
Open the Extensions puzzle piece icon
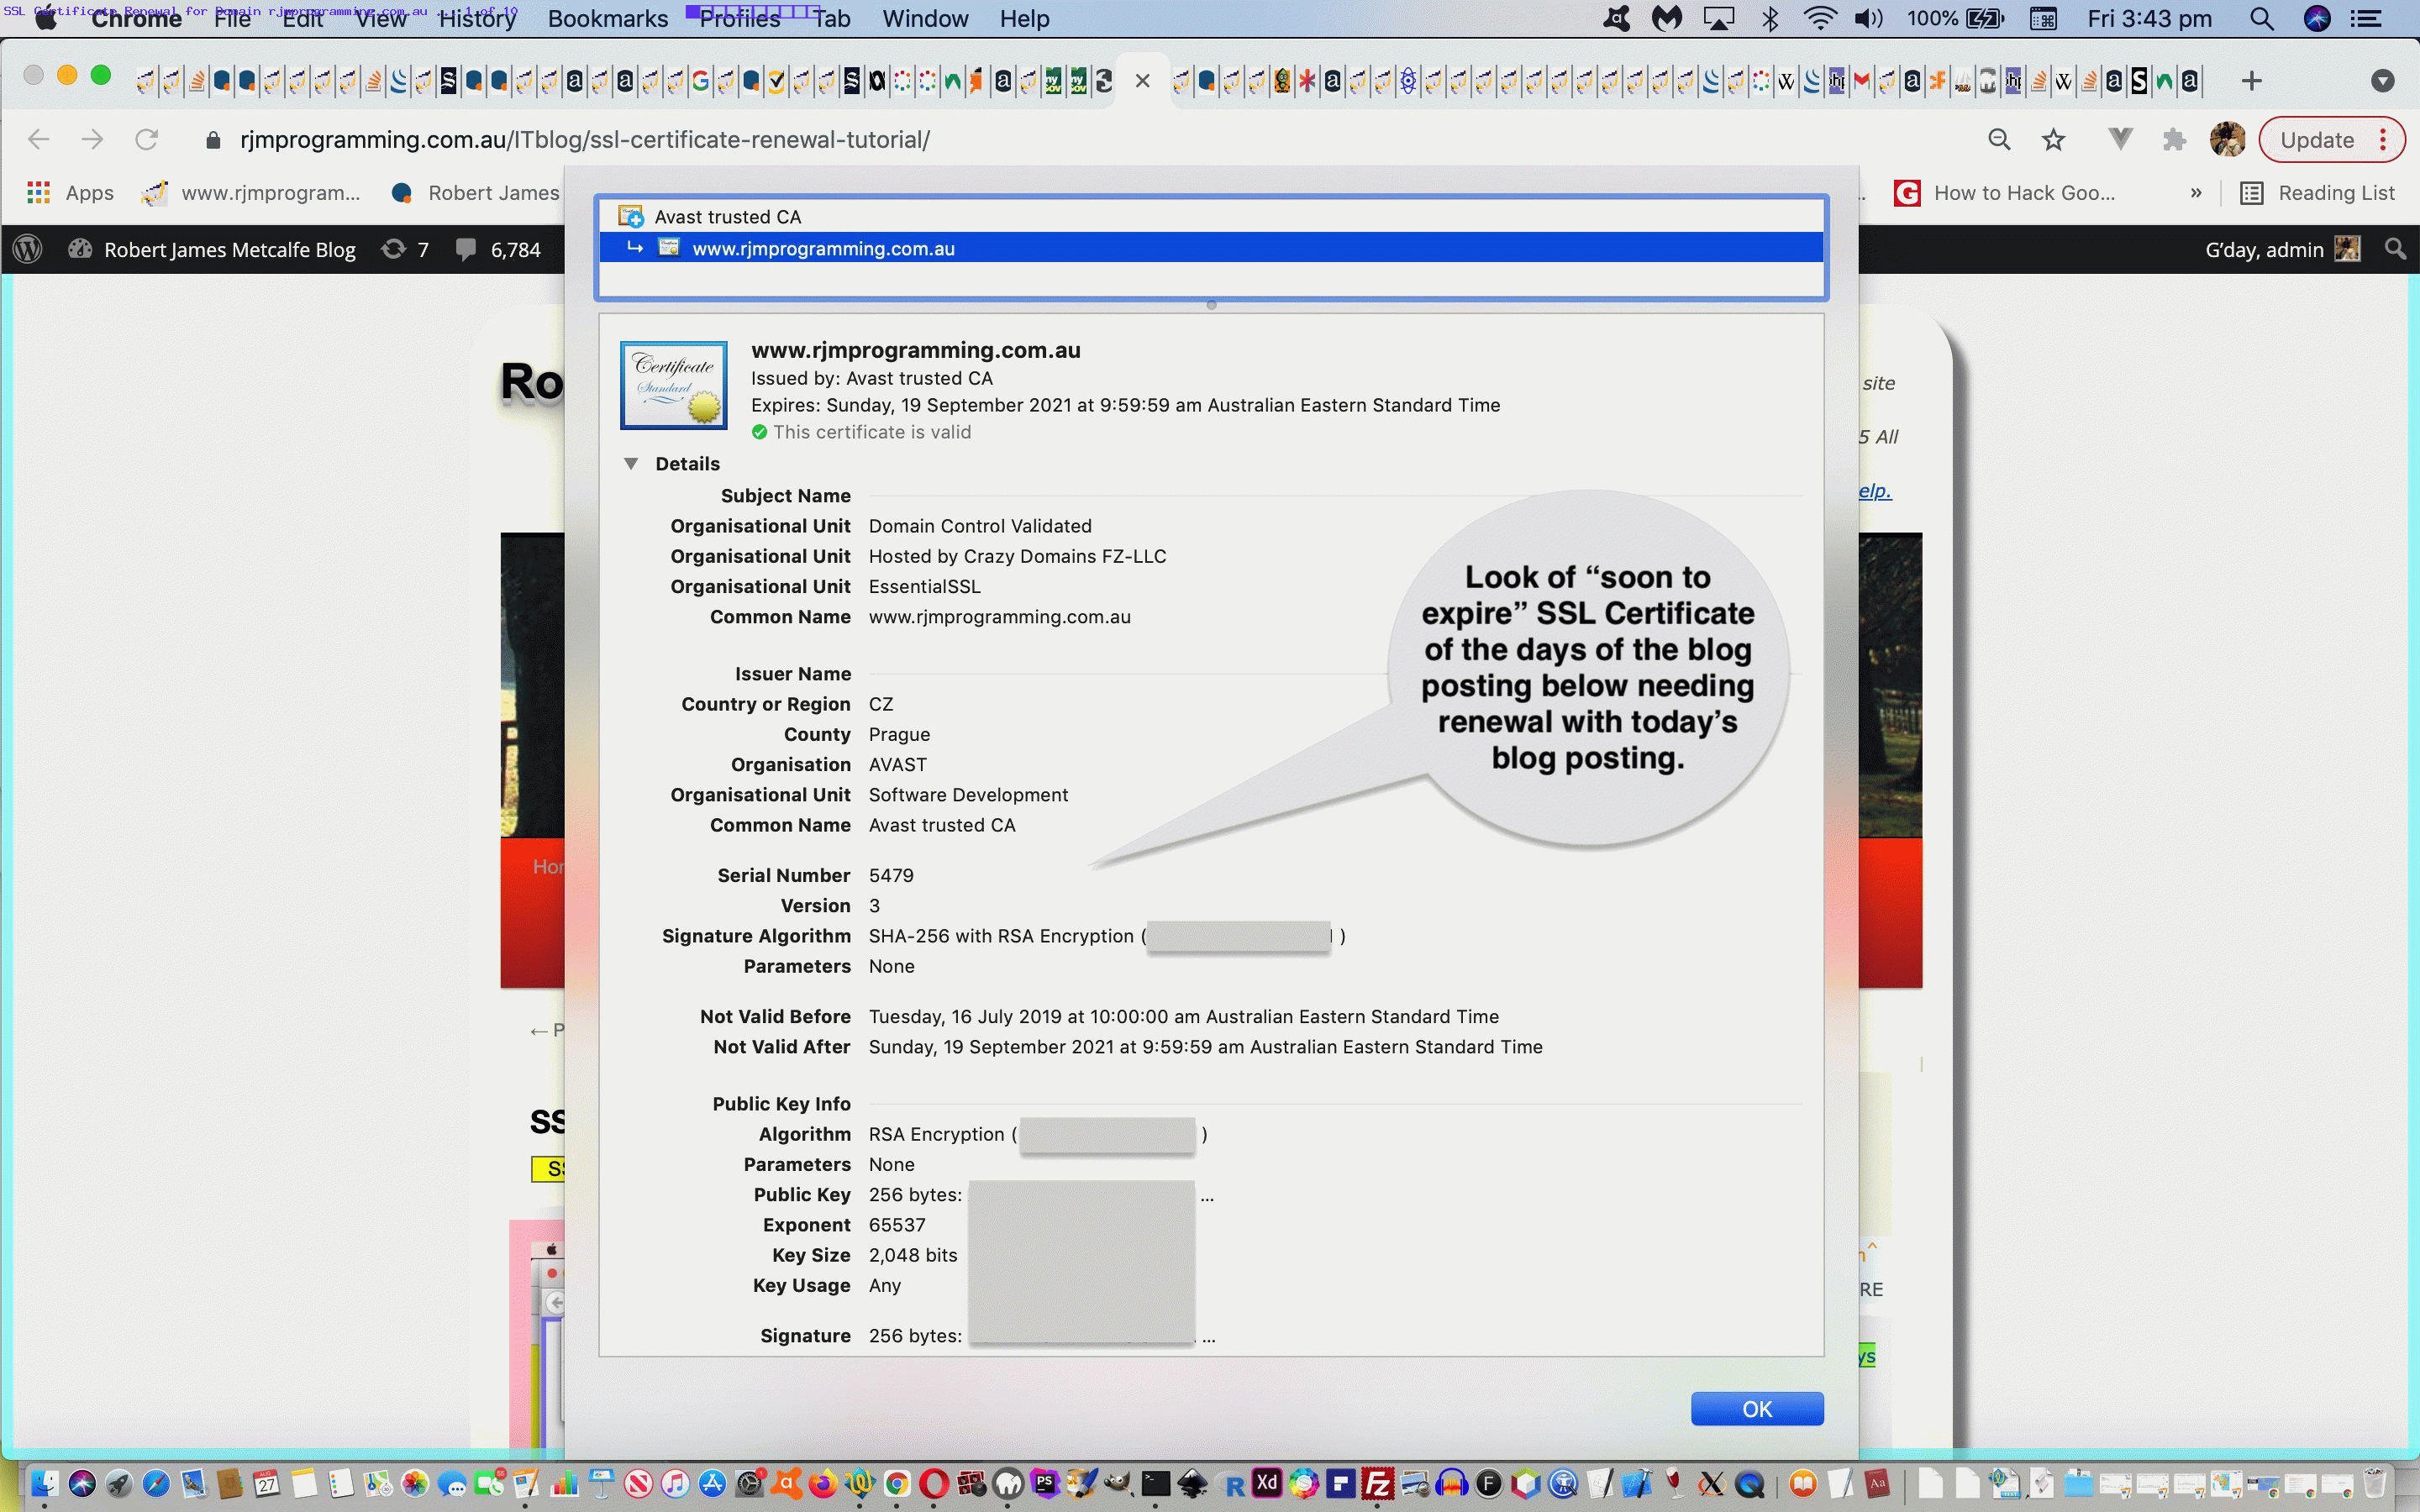[x=2173, y=140]
